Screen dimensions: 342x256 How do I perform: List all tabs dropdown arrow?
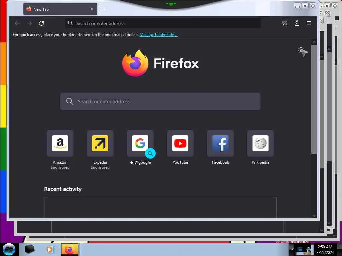pyautogui.click(x=275, y=9)
